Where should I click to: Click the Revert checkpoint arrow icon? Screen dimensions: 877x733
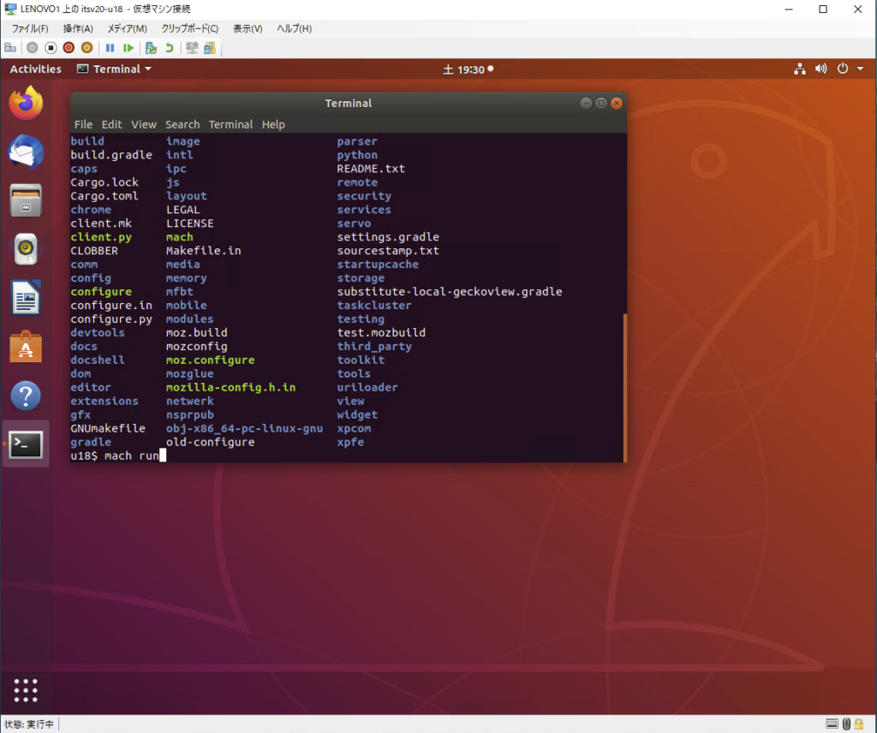click(x=169, y=48)
